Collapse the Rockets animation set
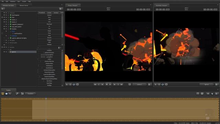Image resolution: width=220 pixels, height=124 pixels. [8, 29]
